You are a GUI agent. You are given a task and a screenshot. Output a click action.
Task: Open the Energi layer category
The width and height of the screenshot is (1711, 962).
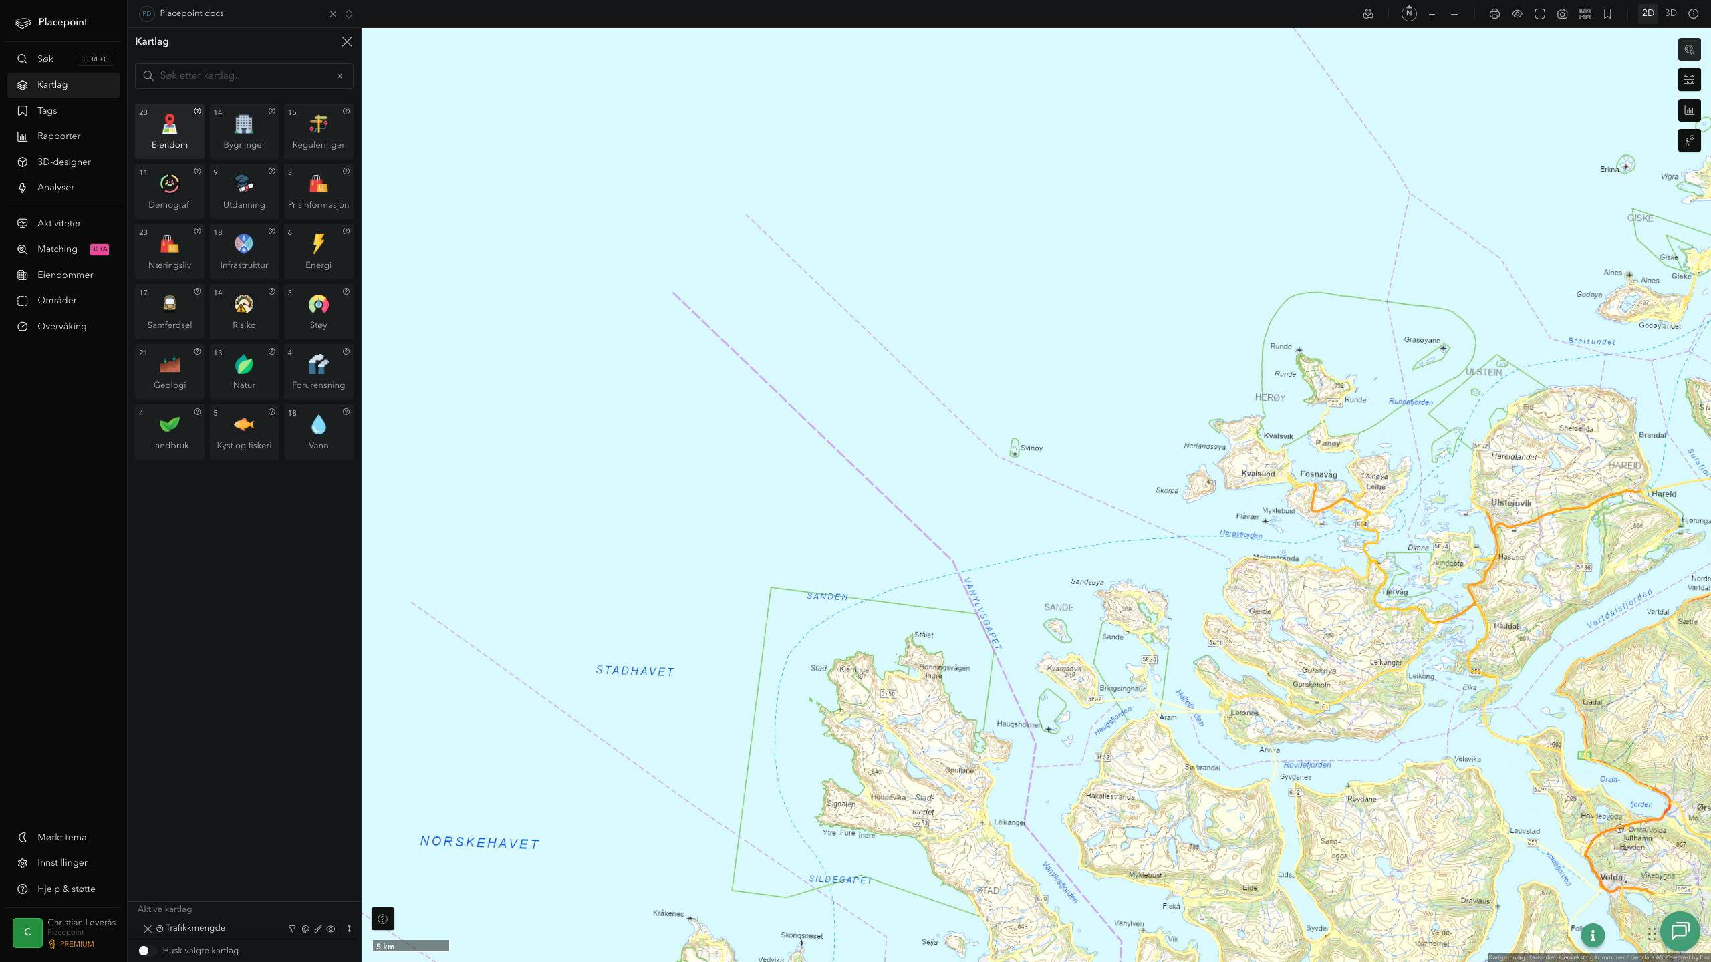(x=318, y=251)
